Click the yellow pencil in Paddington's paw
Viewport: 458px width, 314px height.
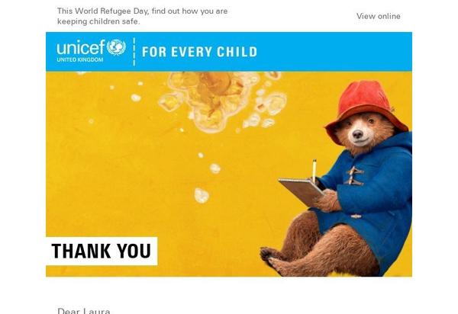pyautogui.click(x=314, y=171)
